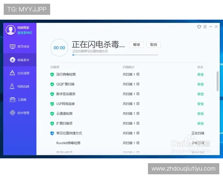The height and width of the screenshot is (178, 223).
Task: Select the 流行病毒检测 row text
Action: (x=66, y=75)
